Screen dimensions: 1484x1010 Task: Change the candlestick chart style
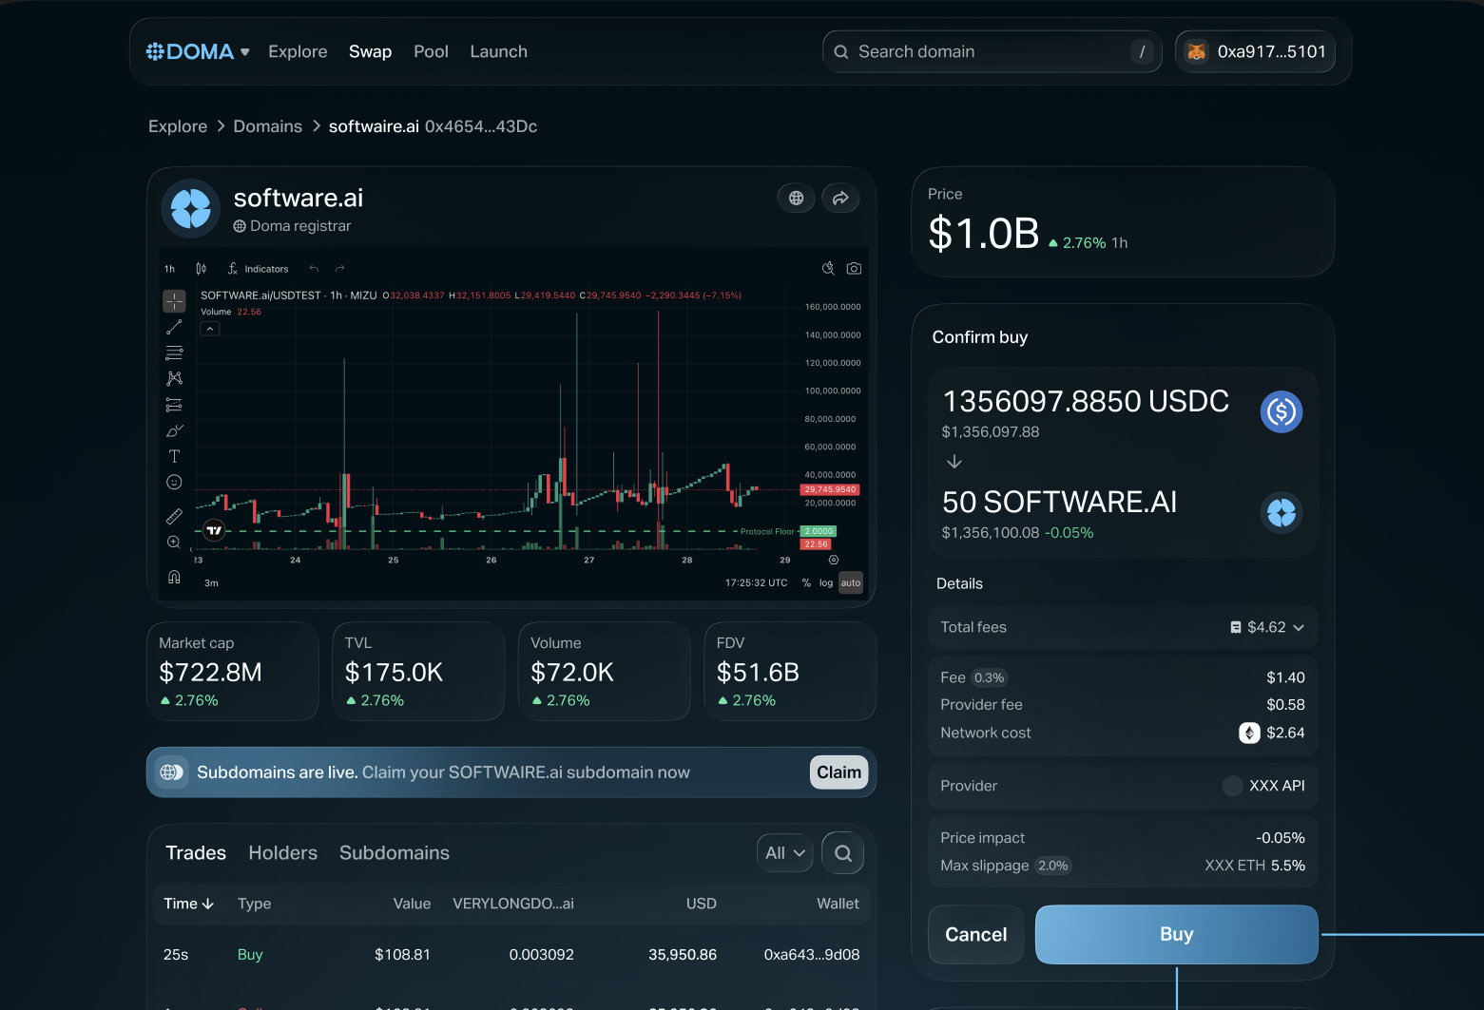(x=201, y=269)
